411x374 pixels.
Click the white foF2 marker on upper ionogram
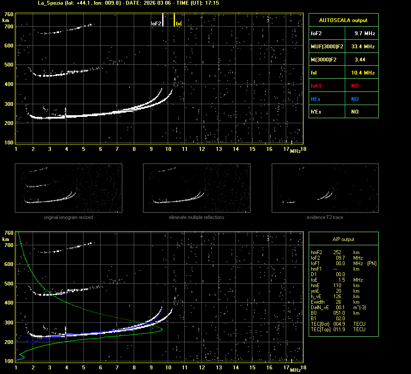point(163,20)
